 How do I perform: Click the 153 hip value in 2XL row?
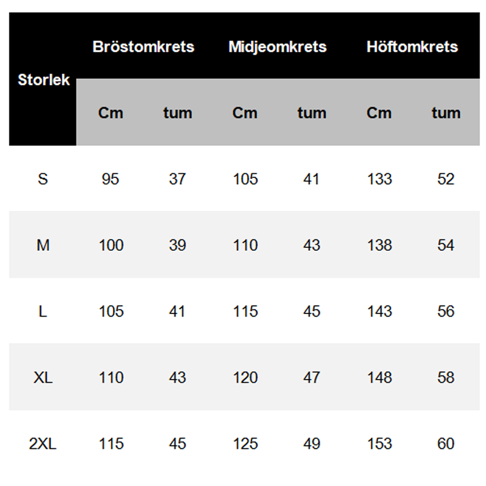(379, 444)
